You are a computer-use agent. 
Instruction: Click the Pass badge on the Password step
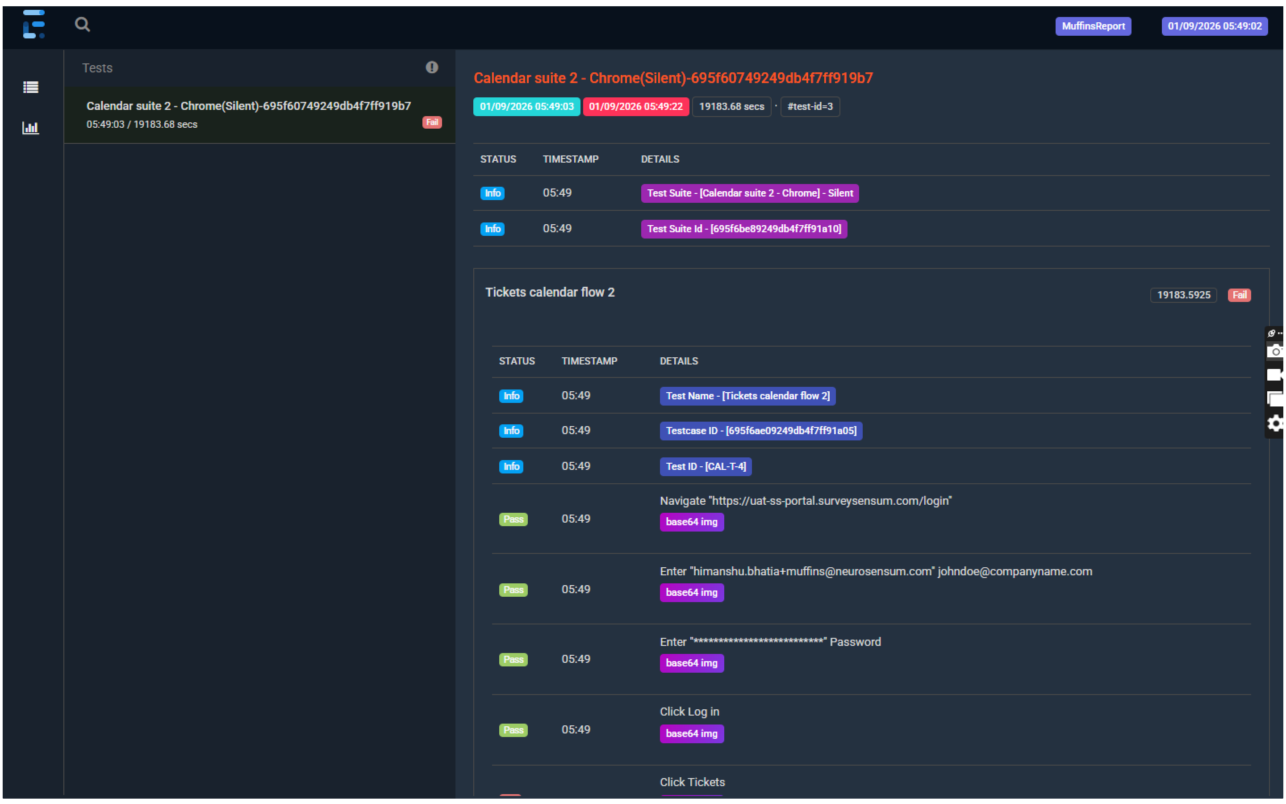tap(513, 659)
